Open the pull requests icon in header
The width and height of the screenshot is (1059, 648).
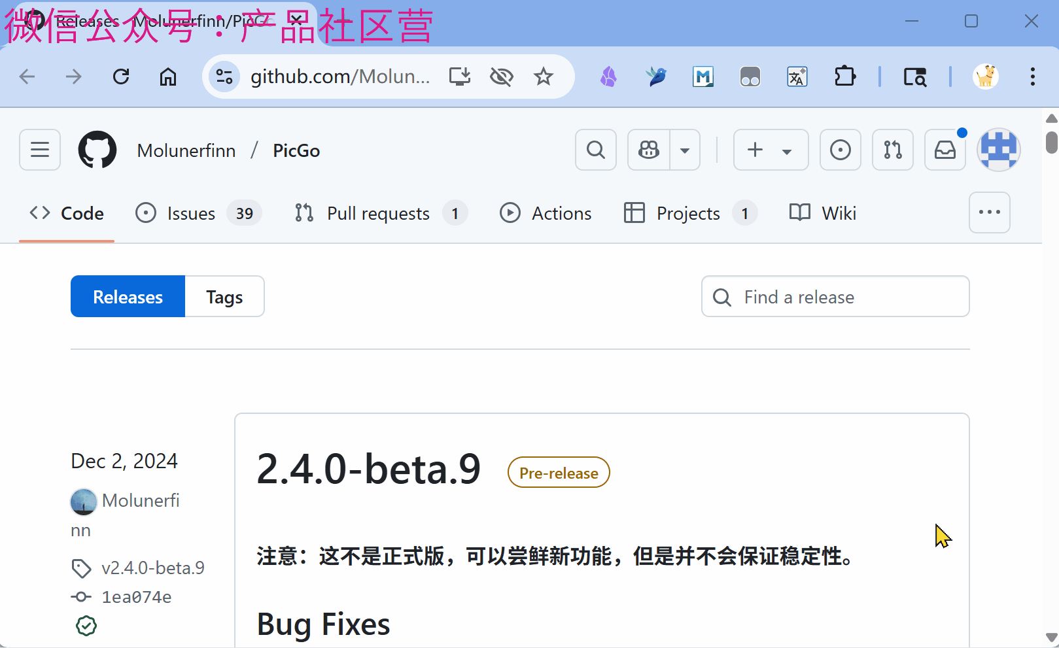tap(892, 150)
